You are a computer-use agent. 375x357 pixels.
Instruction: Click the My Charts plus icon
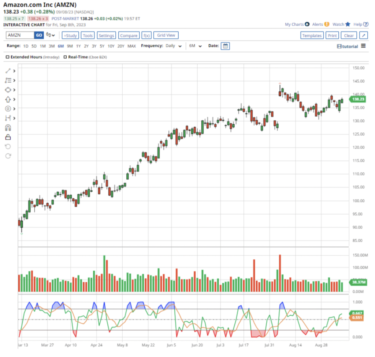click(x=307, y=24)
